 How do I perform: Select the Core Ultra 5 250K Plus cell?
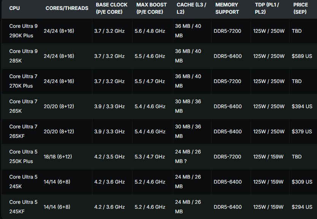point(23,157)
